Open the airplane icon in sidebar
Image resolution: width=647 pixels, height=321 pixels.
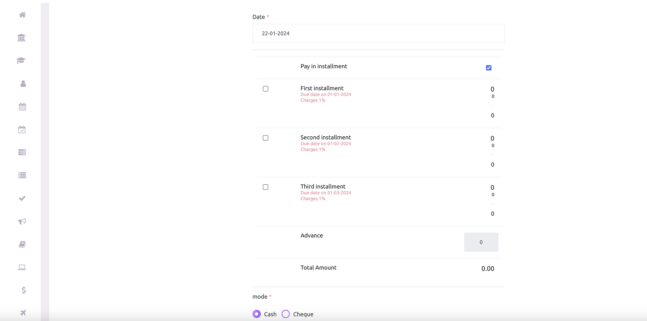tap(23, 313)
